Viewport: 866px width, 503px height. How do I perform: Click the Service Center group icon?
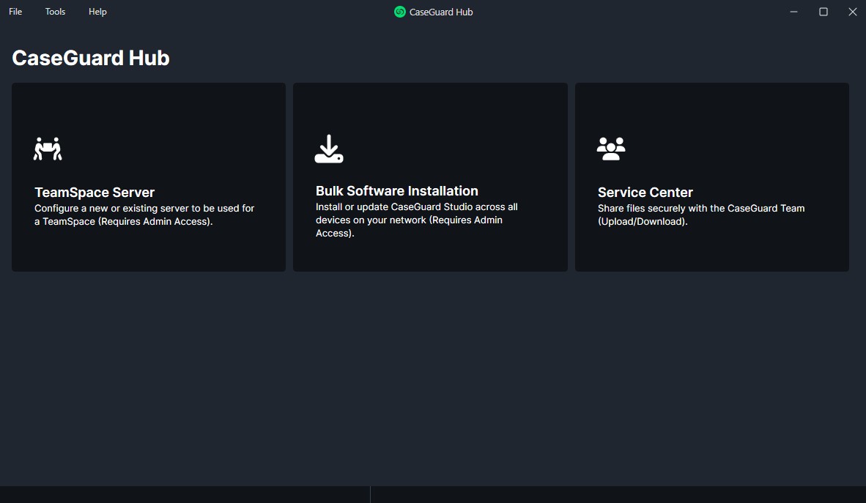(611, 149)
